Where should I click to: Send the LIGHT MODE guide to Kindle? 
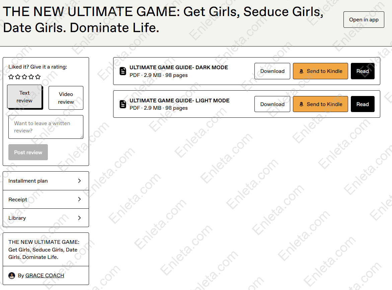coord(320,104)
